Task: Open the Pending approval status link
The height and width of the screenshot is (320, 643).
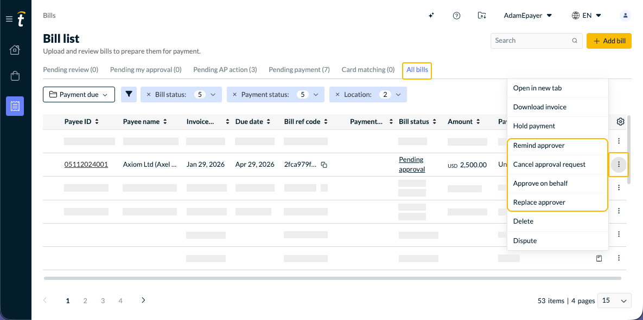Action: pyautogui.click(x=412, y=165)
